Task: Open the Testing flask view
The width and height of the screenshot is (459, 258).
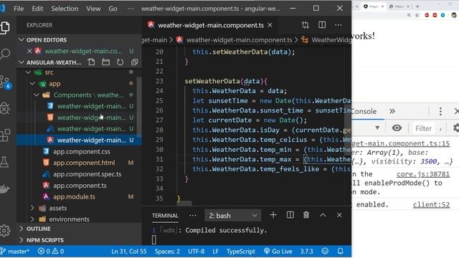Action: (4, 162)
